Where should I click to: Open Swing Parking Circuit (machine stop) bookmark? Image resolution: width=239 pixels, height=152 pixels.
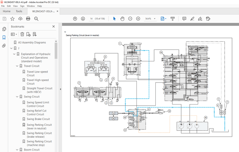coord(39,143)
